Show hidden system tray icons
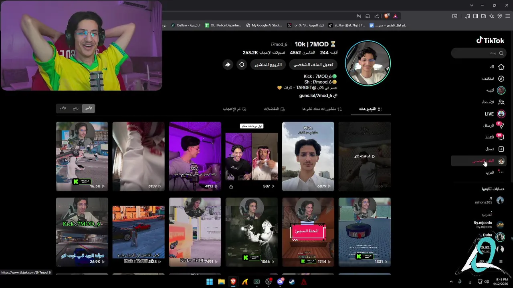Viewport: 513px width, 288px height. pyautogui.click(x=451, y=282)
